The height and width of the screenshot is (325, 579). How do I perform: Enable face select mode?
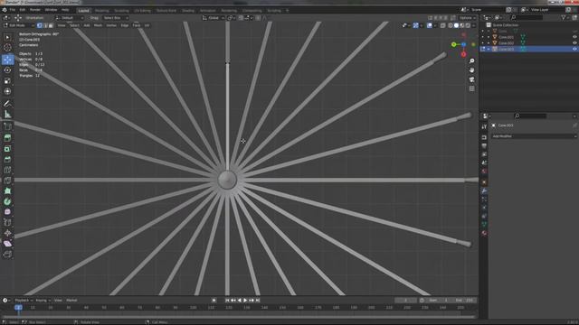coord(51,25)
